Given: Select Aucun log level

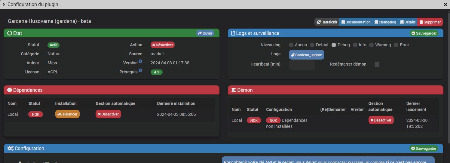Looking at the screenshot, I should tap(291, 45).
